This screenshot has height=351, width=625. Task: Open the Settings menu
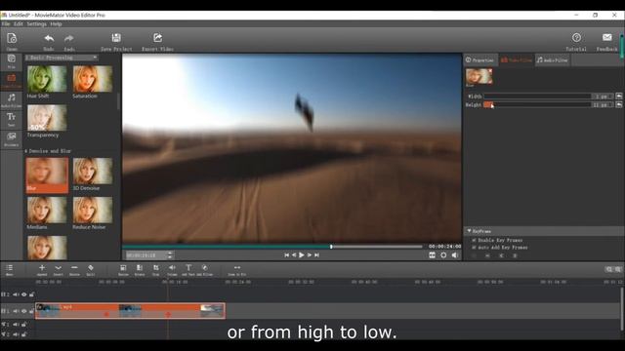37,23
